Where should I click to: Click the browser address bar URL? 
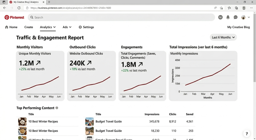click(x=71, y=8)
